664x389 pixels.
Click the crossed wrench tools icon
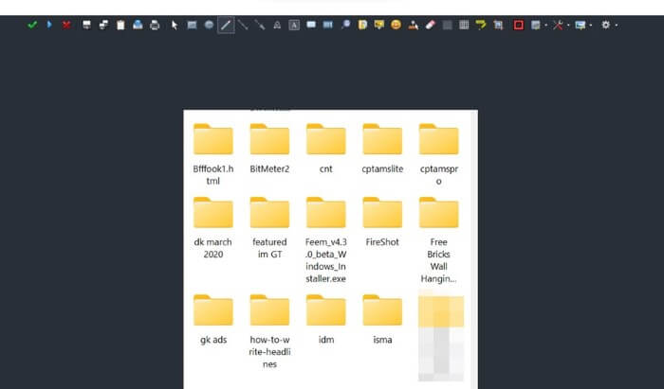click(558, 25)
